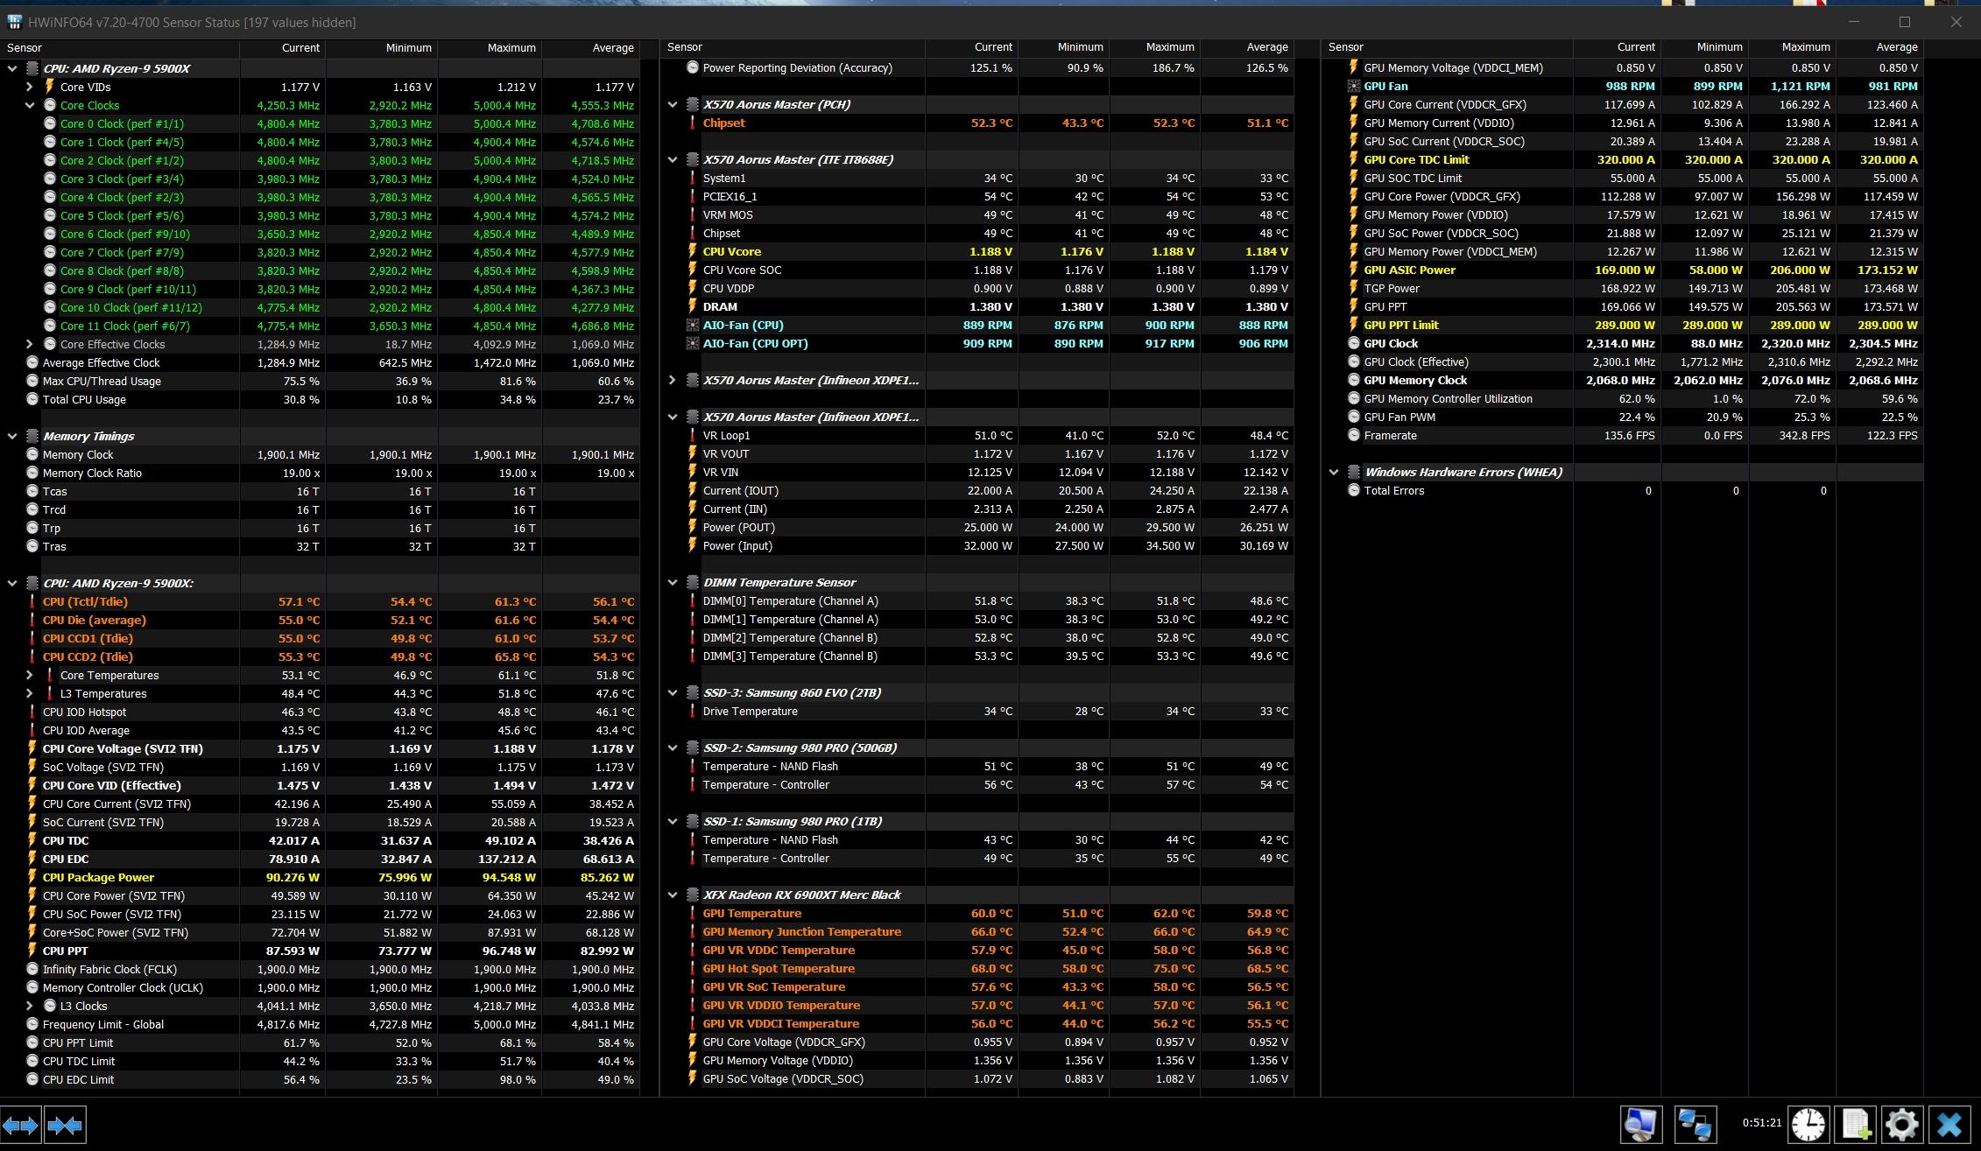The image size is (1981, 1151).
Task: Collapse the CPU AMD Ryzen-9 5900X top group
Action: pyautogui.click(x=12, y=68)
